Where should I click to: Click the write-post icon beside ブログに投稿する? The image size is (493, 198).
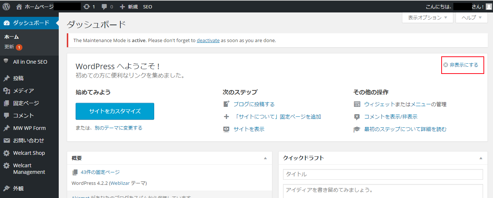pos(226,104)
